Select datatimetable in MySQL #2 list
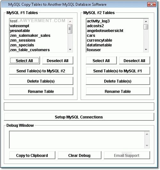 coord(115,45)
